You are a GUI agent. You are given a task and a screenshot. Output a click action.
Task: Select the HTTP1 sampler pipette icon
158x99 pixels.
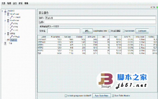(11, 24)
